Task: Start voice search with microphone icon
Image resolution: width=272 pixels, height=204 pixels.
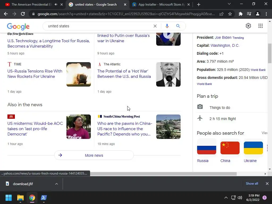Action: [167, 26]
